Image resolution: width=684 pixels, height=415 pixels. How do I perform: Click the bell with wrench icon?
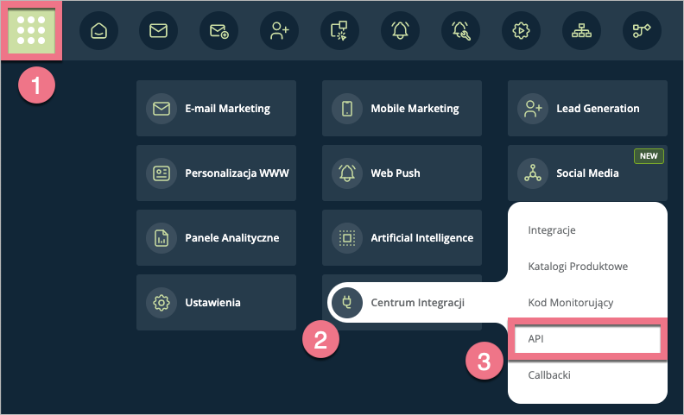coord(460,30)
